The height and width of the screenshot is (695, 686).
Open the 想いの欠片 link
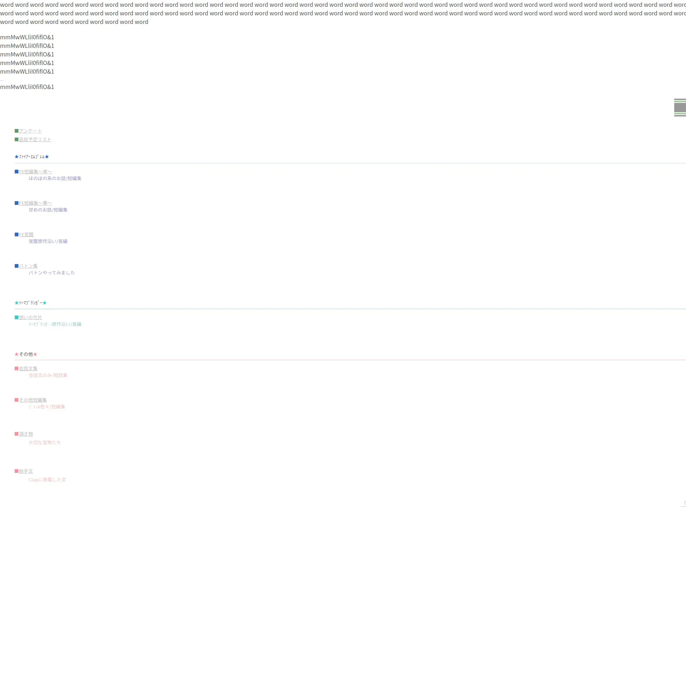click(30, 317)
